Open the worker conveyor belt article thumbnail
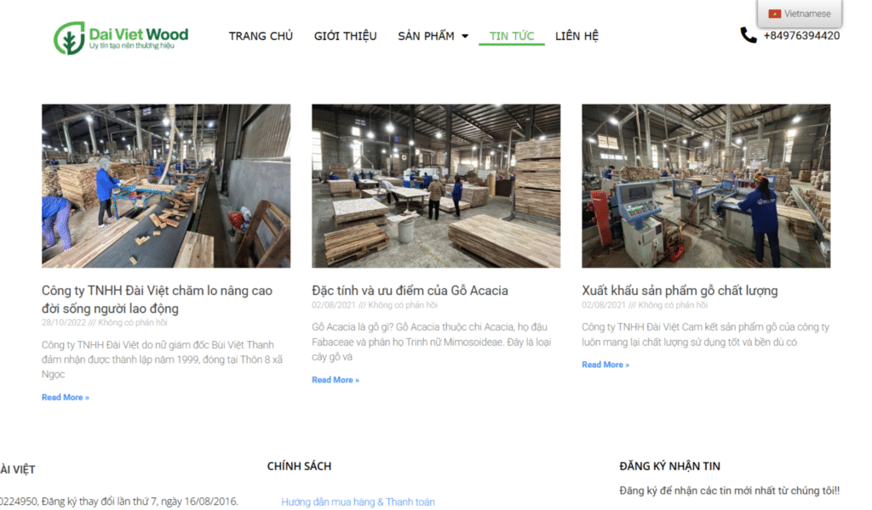The image size is (872, 510). (166, 186)
